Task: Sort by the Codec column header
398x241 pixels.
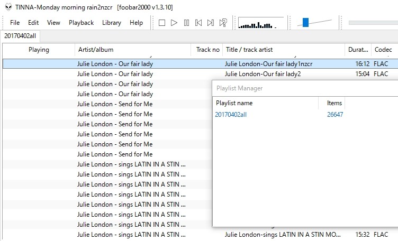Action: 384,50
